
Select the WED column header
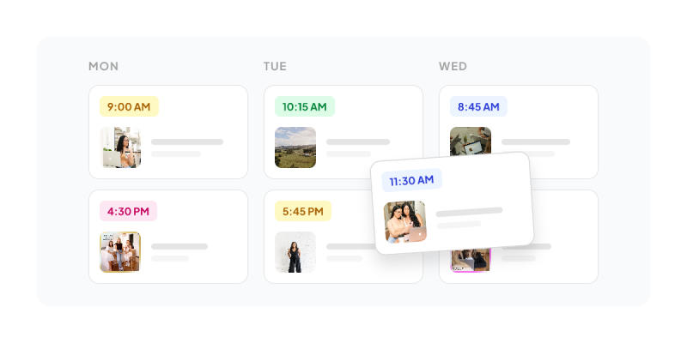(453, 67)
